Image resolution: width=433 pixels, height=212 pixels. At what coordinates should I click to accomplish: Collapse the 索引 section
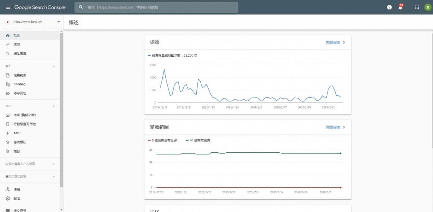pyautogui.click(x=54, y=66)
